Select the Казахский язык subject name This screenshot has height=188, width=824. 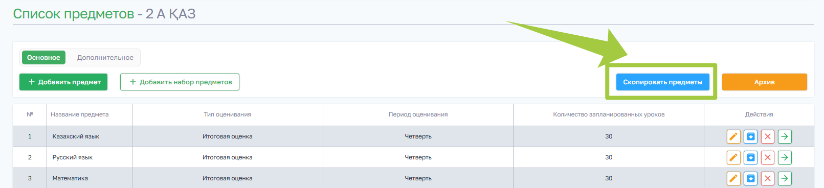pyautogui.click(x=76, y=136)
